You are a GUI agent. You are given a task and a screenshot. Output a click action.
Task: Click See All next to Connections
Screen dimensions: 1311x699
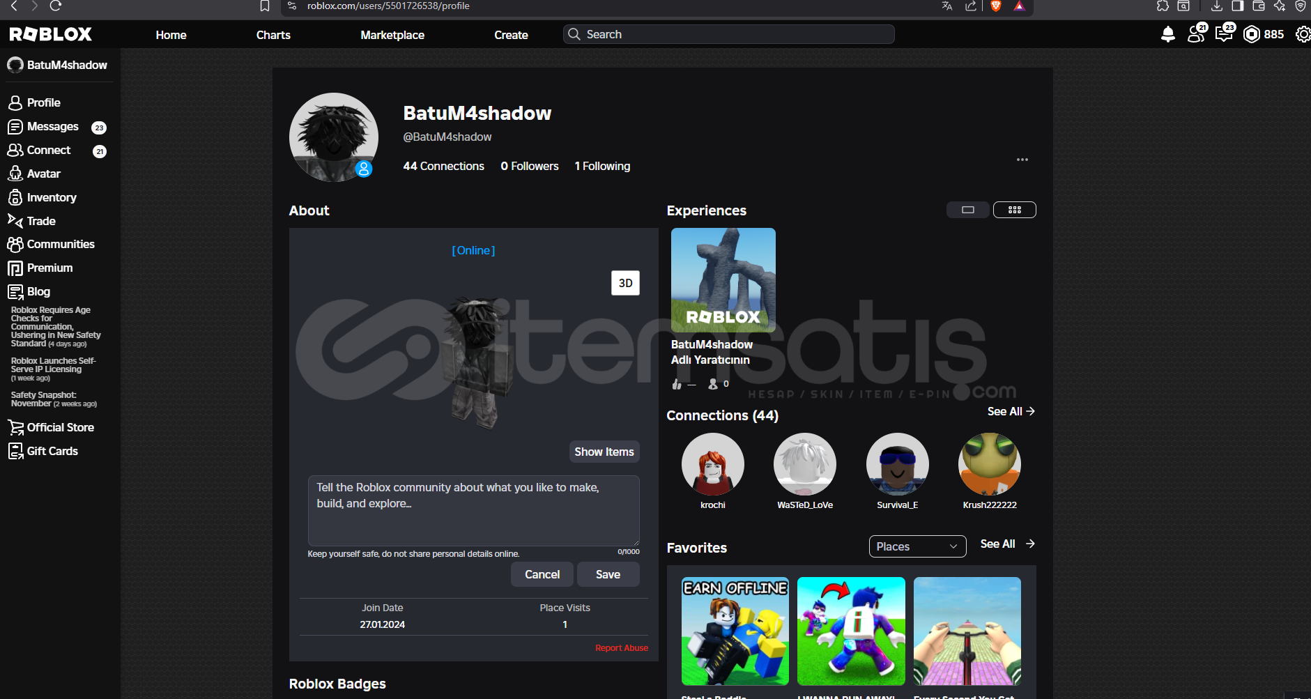[x=1011, y=411]
